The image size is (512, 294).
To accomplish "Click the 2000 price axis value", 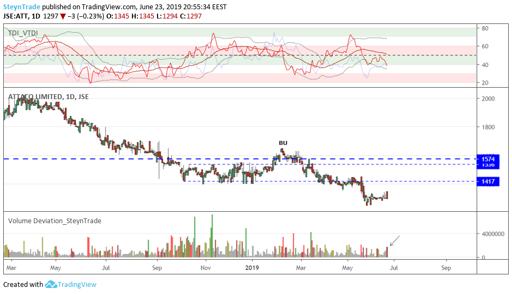I will click(488, 99).
